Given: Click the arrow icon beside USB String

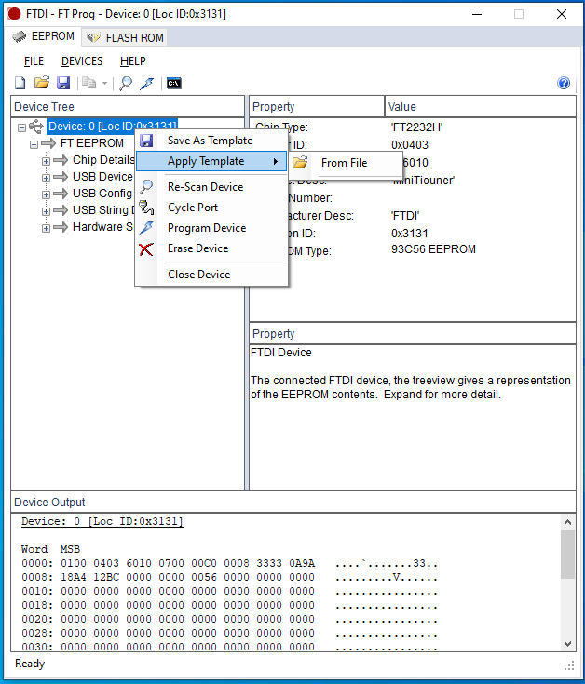Looking at the screenshot, I should [61, 210].
